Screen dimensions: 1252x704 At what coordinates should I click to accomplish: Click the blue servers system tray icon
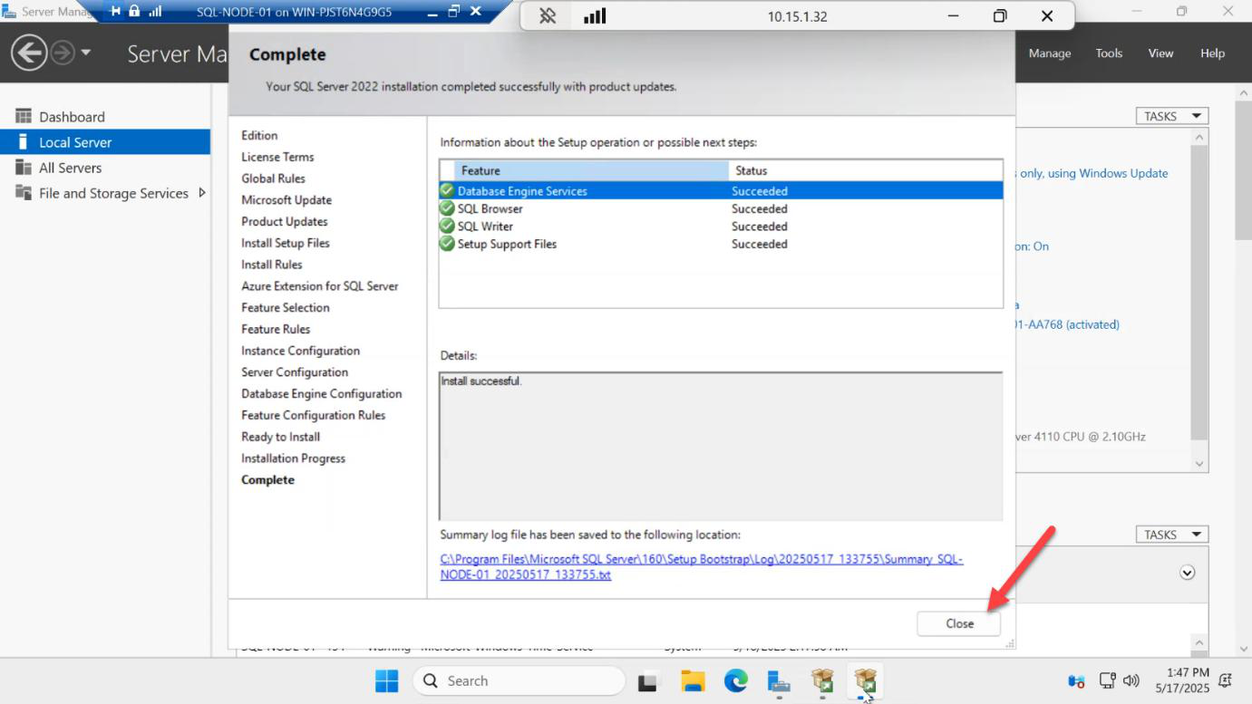click(x=1077, y=681)
